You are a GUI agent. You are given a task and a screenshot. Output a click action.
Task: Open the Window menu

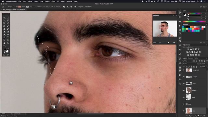click(69, 1)
